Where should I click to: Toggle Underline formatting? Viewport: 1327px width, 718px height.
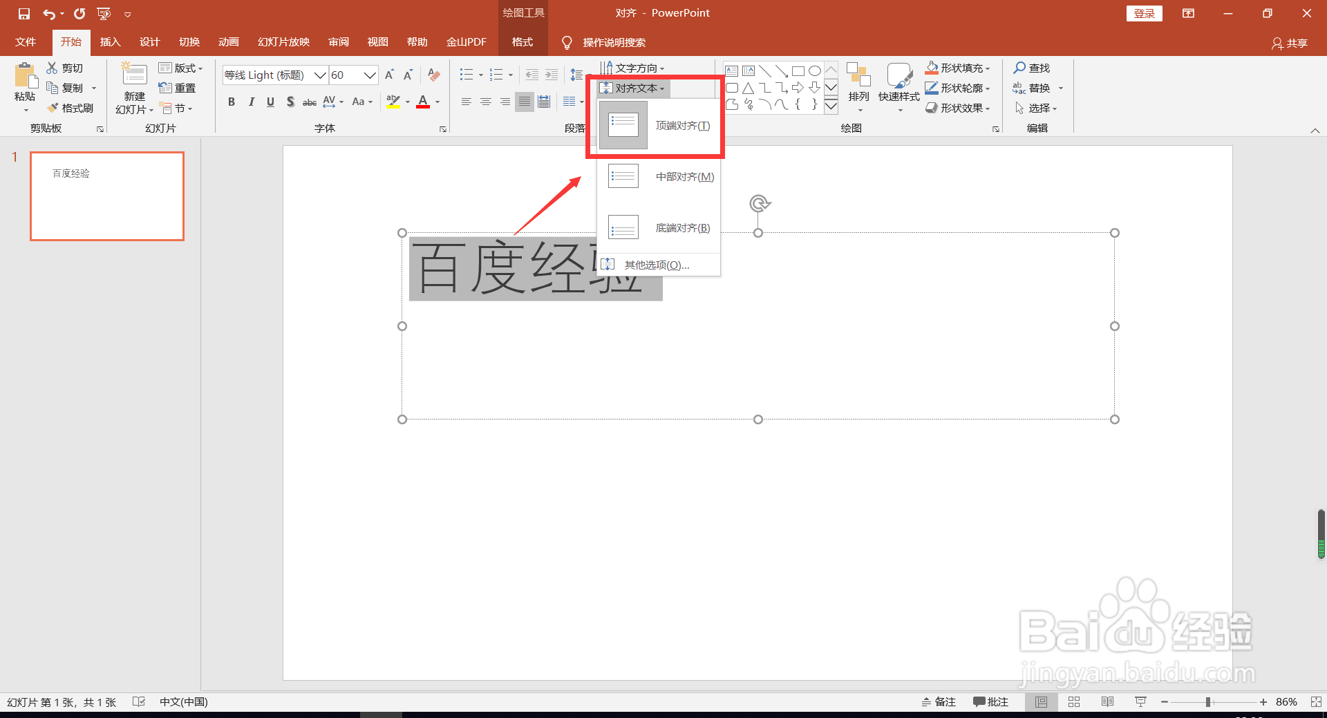click(271, 102)
